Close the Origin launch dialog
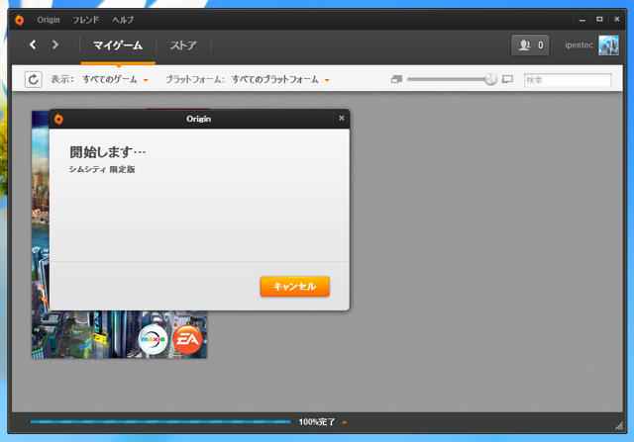The width and height of the screenshot is (634, 442). (341, 119)
